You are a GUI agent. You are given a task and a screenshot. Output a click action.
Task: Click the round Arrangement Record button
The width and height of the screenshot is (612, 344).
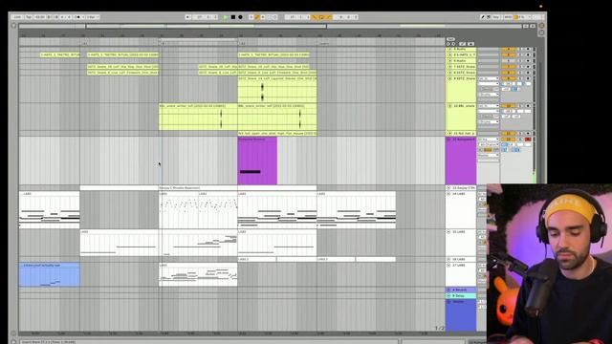[240, 17]
